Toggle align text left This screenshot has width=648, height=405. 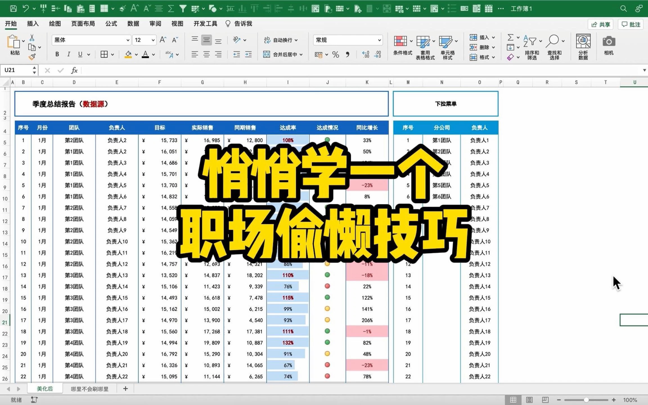click(x=195, y=54)
